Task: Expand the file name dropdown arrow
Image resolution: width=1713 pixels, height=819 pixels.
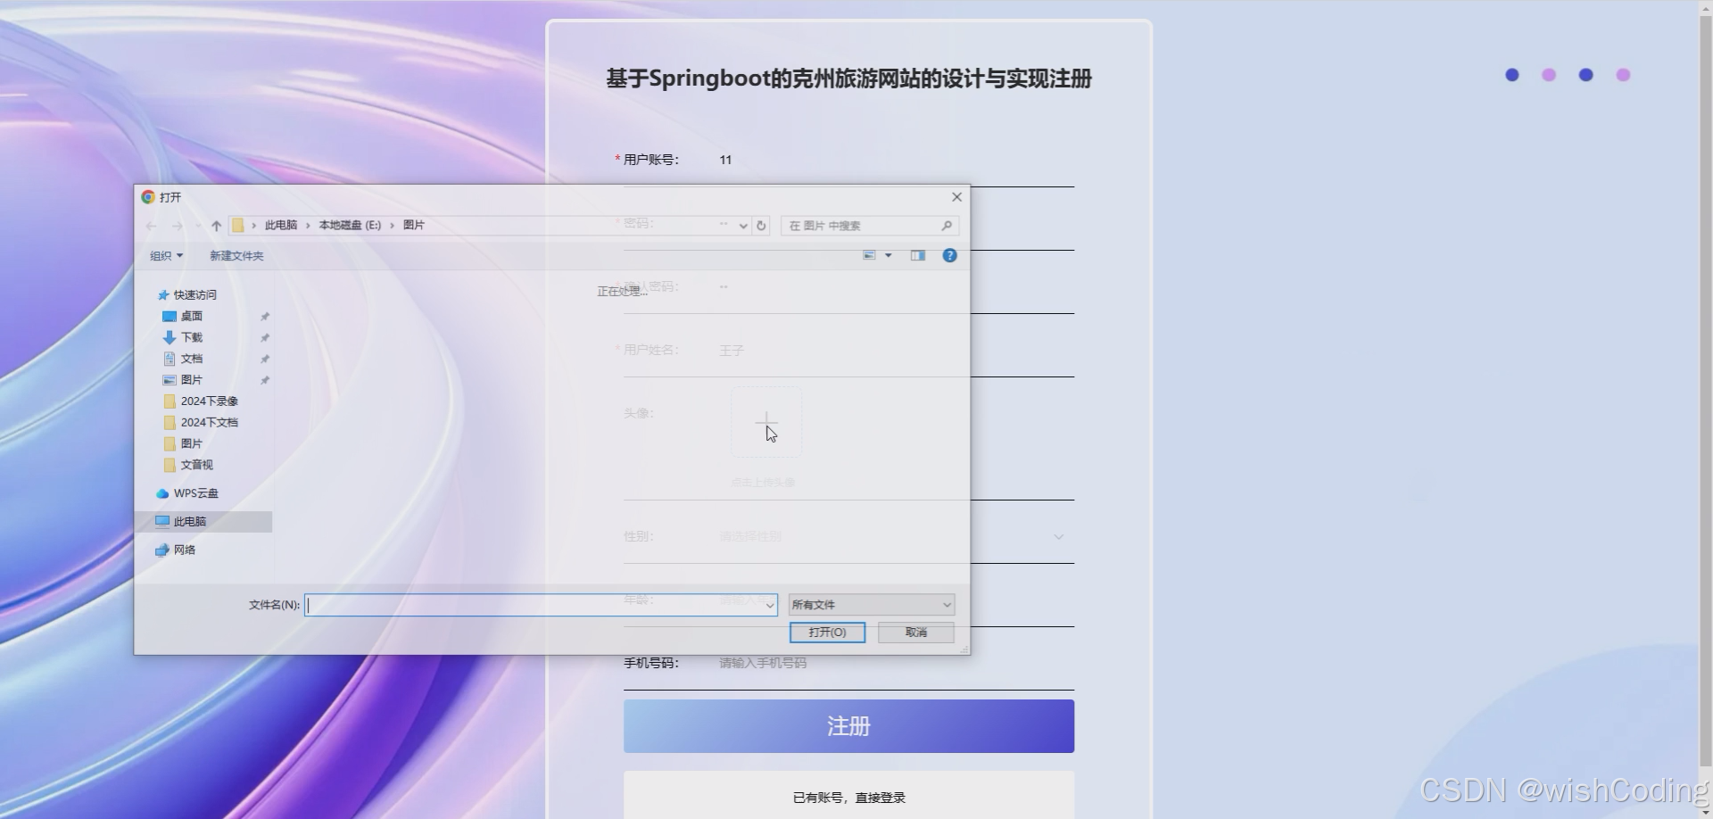Action: click(x=770, y=606)
